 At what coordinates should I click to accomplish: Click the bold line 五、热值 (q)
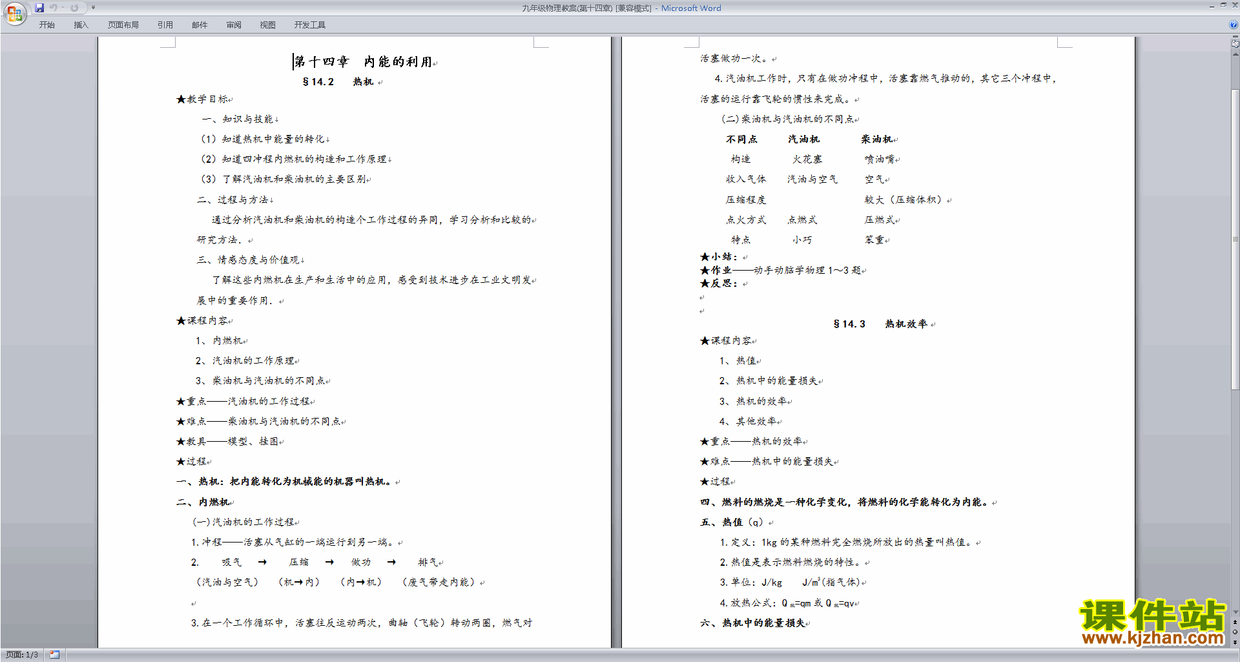[732, 522]
